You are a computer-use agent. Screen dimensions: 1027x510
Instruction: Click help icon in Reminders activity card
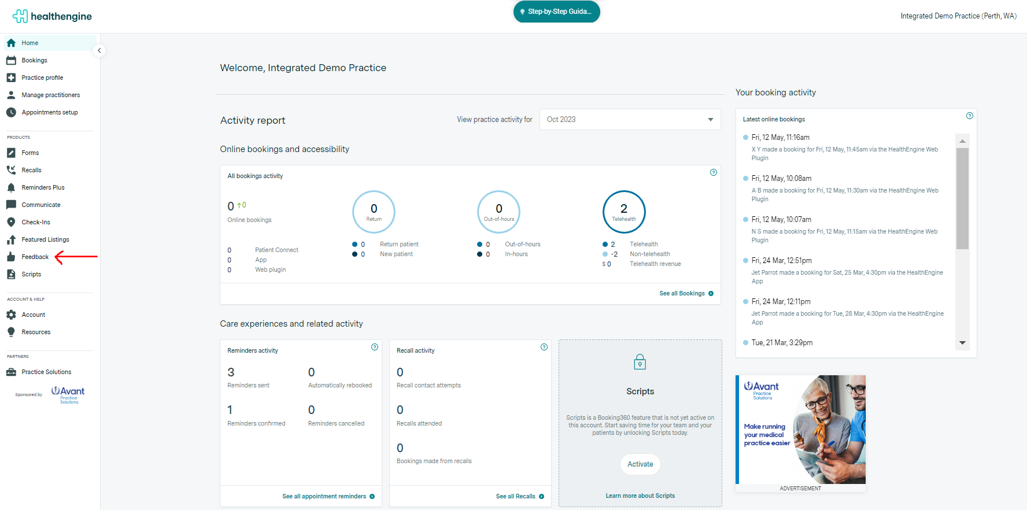(x=374, y=347)
